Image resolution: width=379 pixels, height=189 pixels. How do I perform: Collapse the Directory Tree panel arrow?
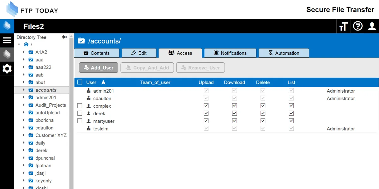64,37
